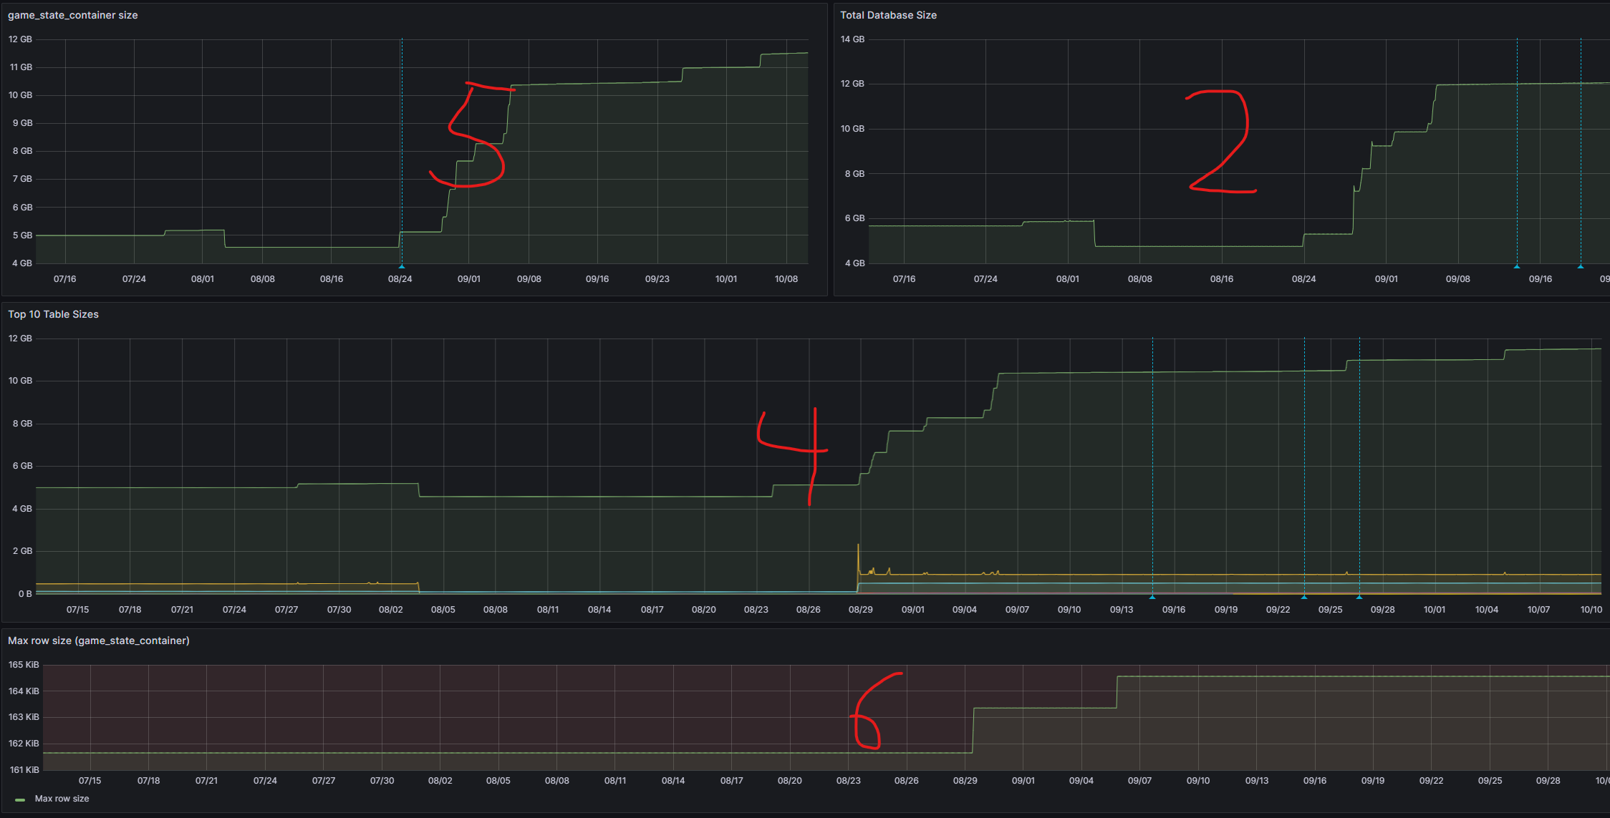This screenshot has height=818, width=1610.
Task: Click the Top 10 Table Sizes panel title
Action: tap(52, 314)
